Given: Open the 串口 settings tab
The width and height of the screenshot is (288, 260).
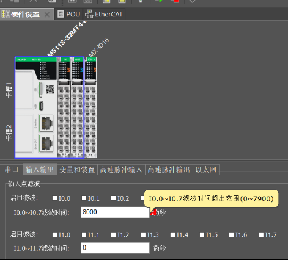Looking at the screenshot, I should click(x=12, y=169).
